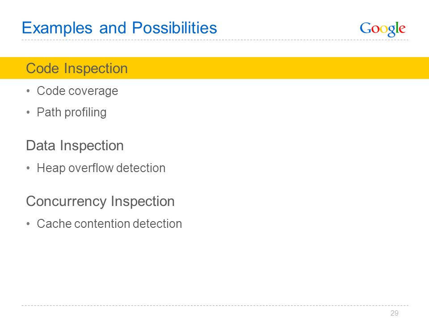Select the Code coverage bullet text

pyautogui.click(x=77, y=91)
